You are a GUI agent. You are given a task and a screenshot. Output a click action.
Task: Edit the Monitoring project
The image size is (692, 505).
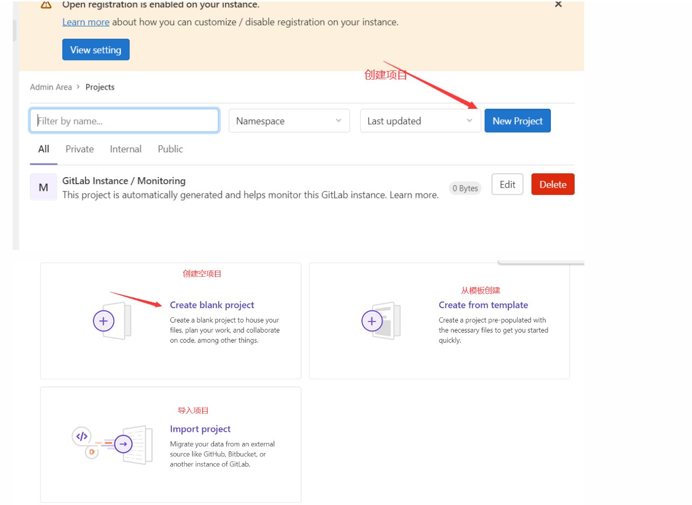pos(507,184)
